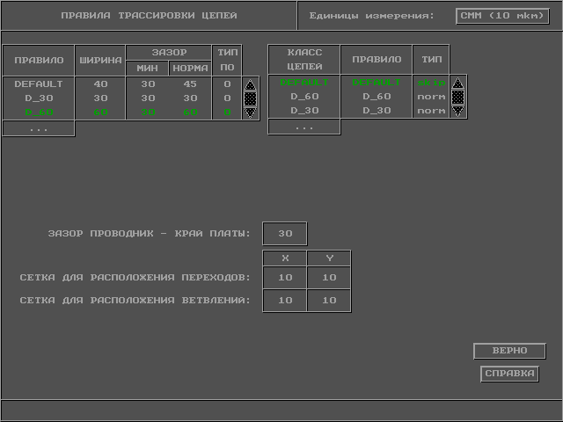Edit normal clearance 60 of D_60 rule

click(190, 112)
